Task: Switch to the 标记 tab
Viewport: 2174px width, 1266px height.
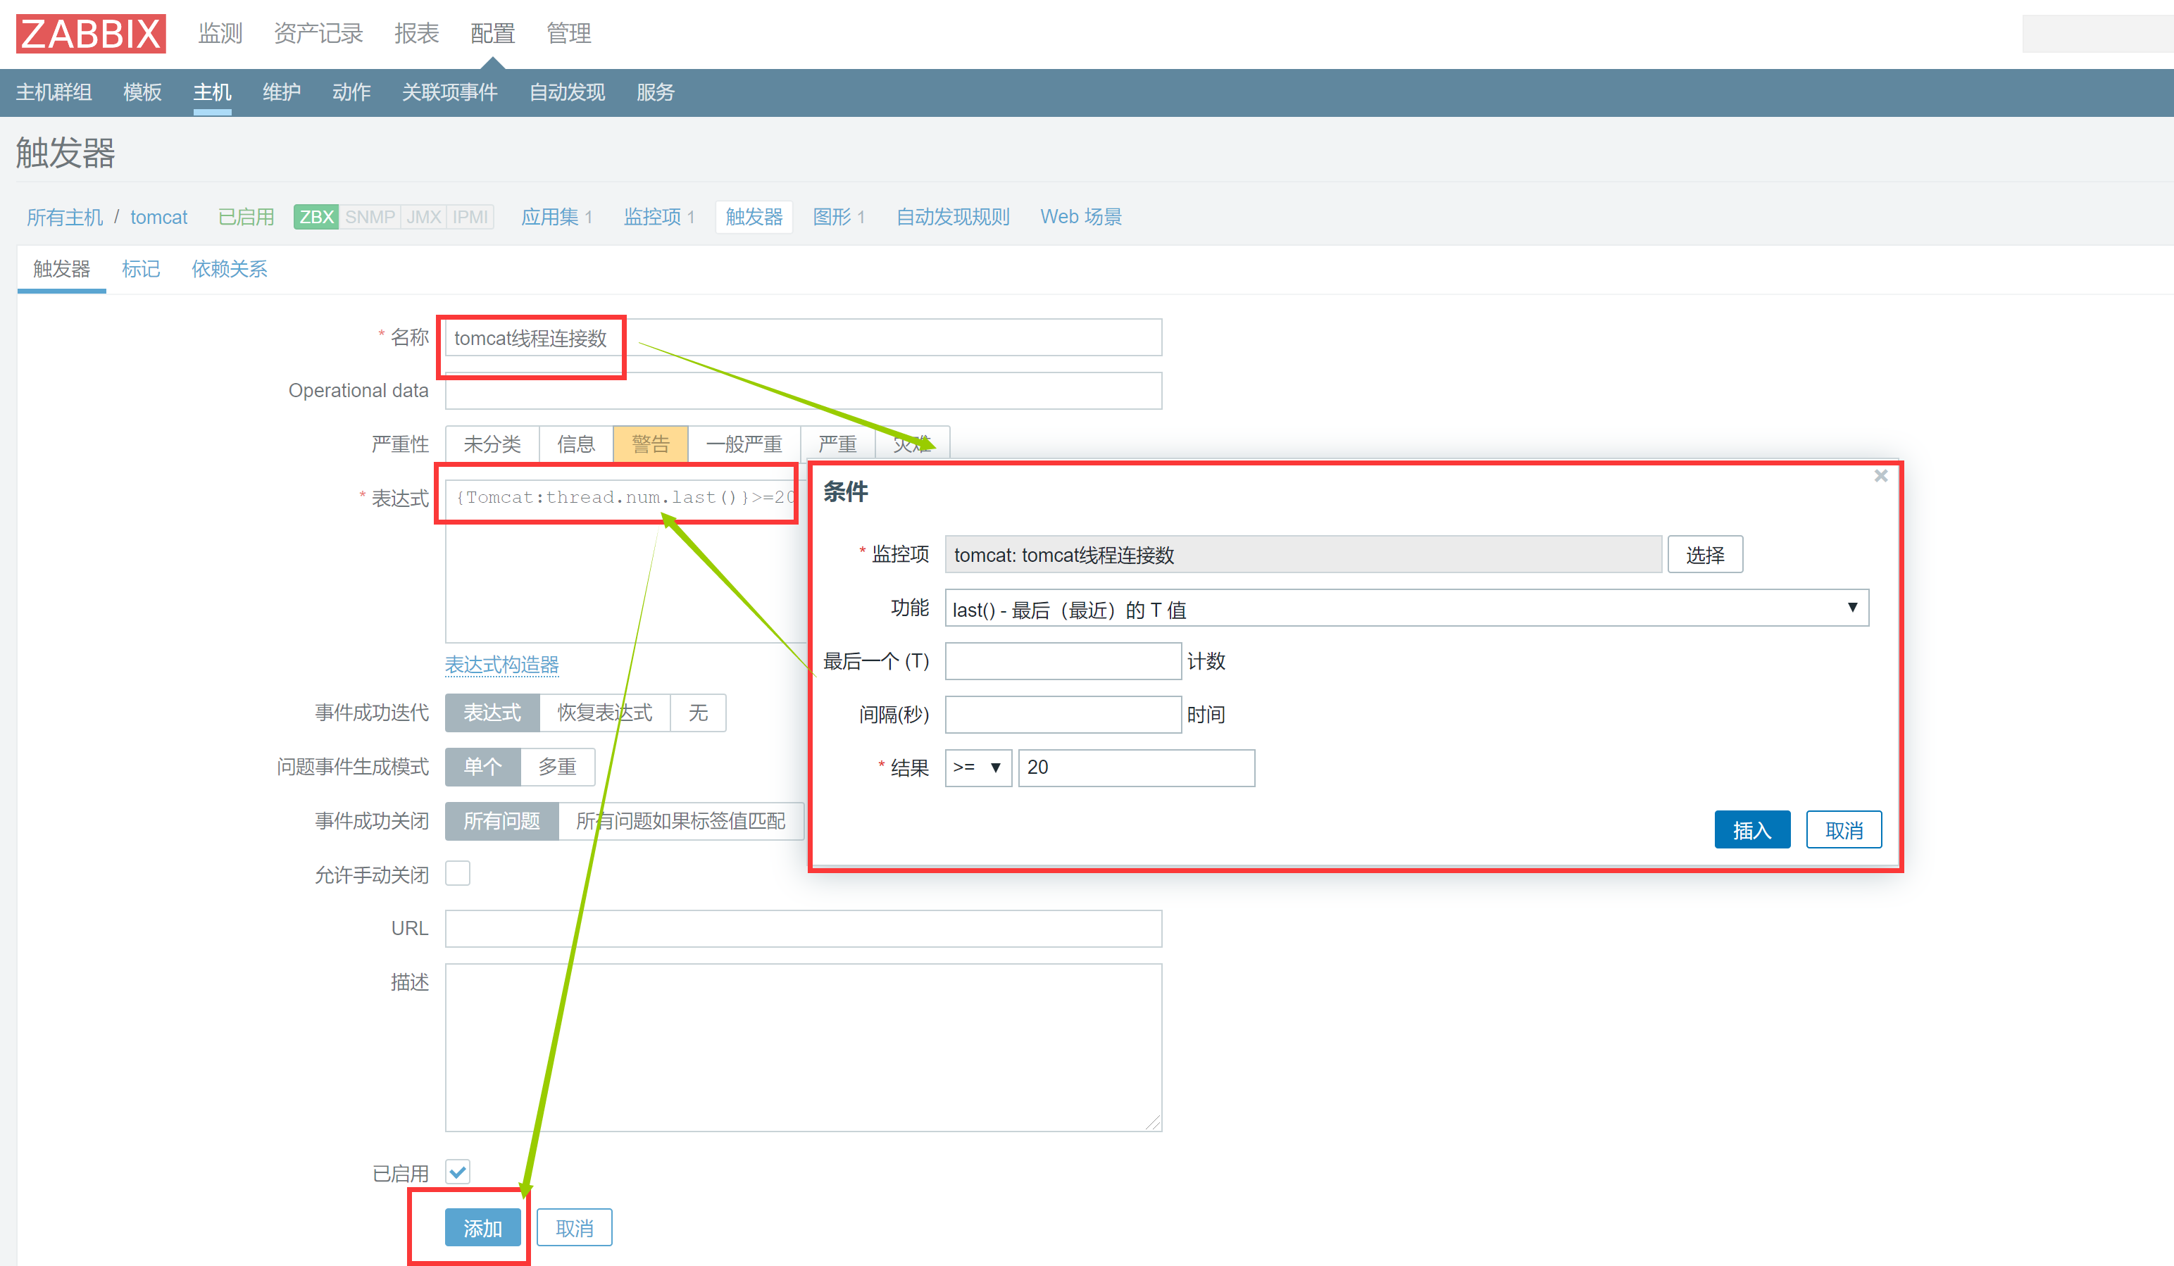Action: pyautogui.click(x=141, y=269)
